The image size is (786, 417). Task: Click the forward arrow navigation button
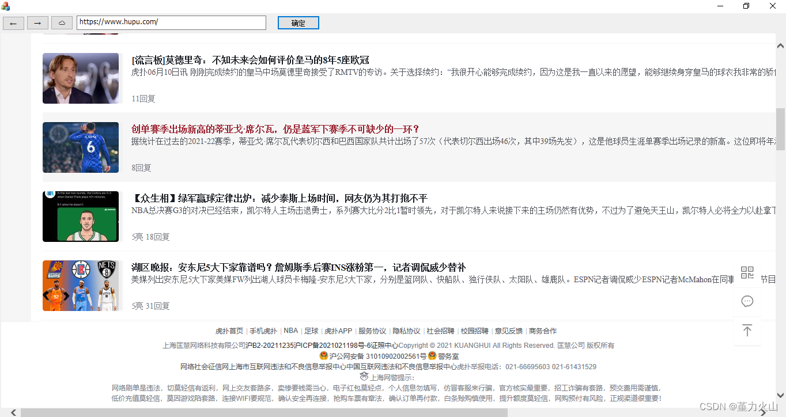(x=37, y=23)
